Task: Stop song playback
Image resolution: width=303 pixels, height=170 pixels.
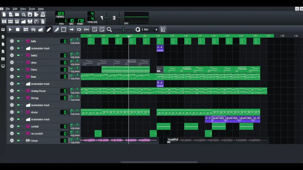Action: pyautogui.click(x=18, y=30)
